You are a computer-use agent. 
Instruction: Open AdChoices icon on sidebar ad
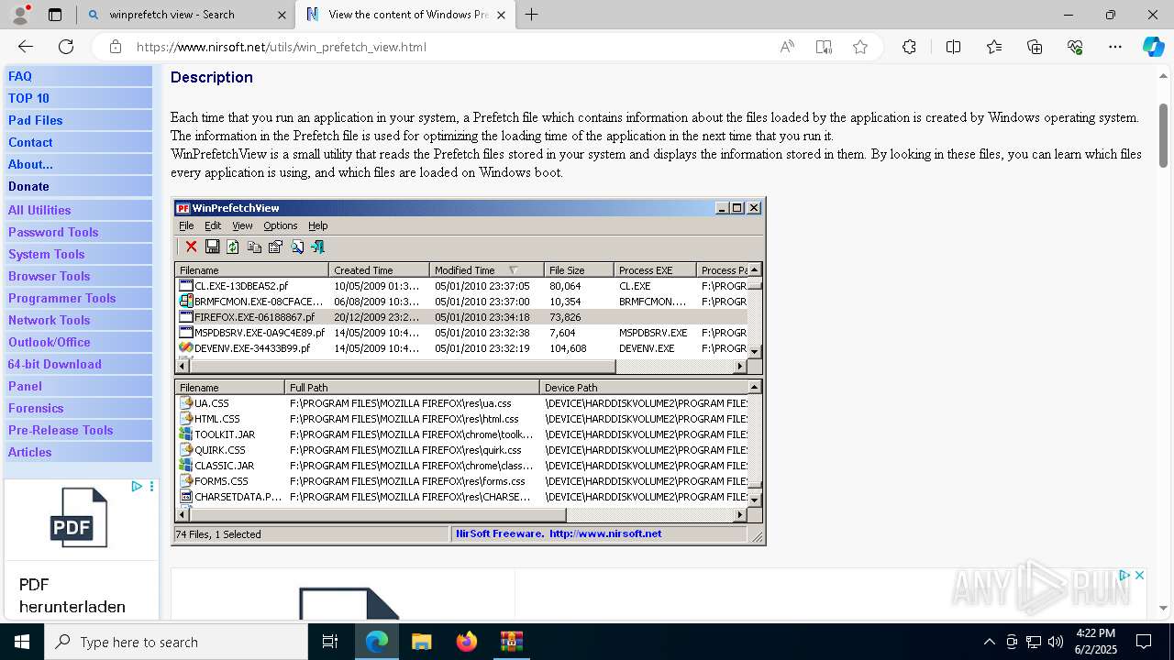pos(136,487)
